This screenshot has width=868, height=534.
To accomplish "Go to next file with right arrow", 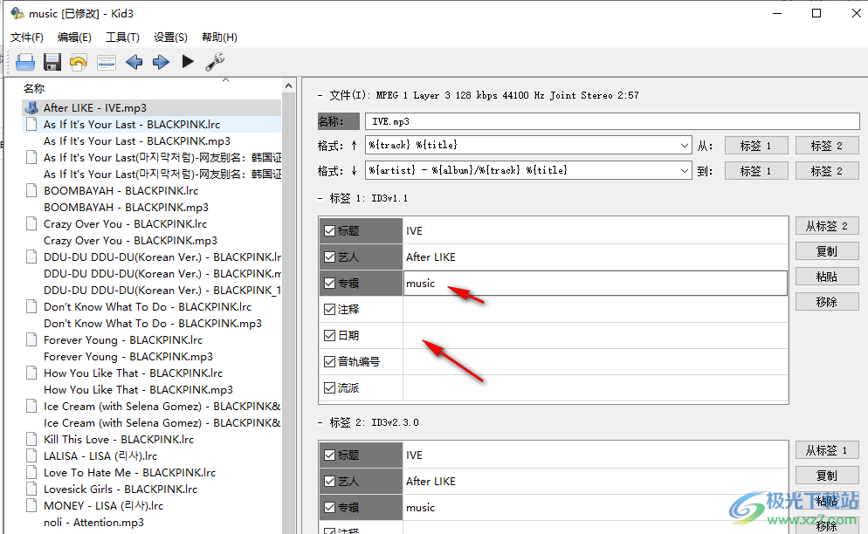I will coord(161,62).
